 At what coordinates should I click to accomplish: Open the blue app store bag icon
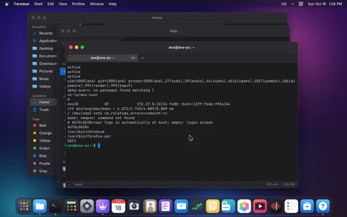coord(307,206)
